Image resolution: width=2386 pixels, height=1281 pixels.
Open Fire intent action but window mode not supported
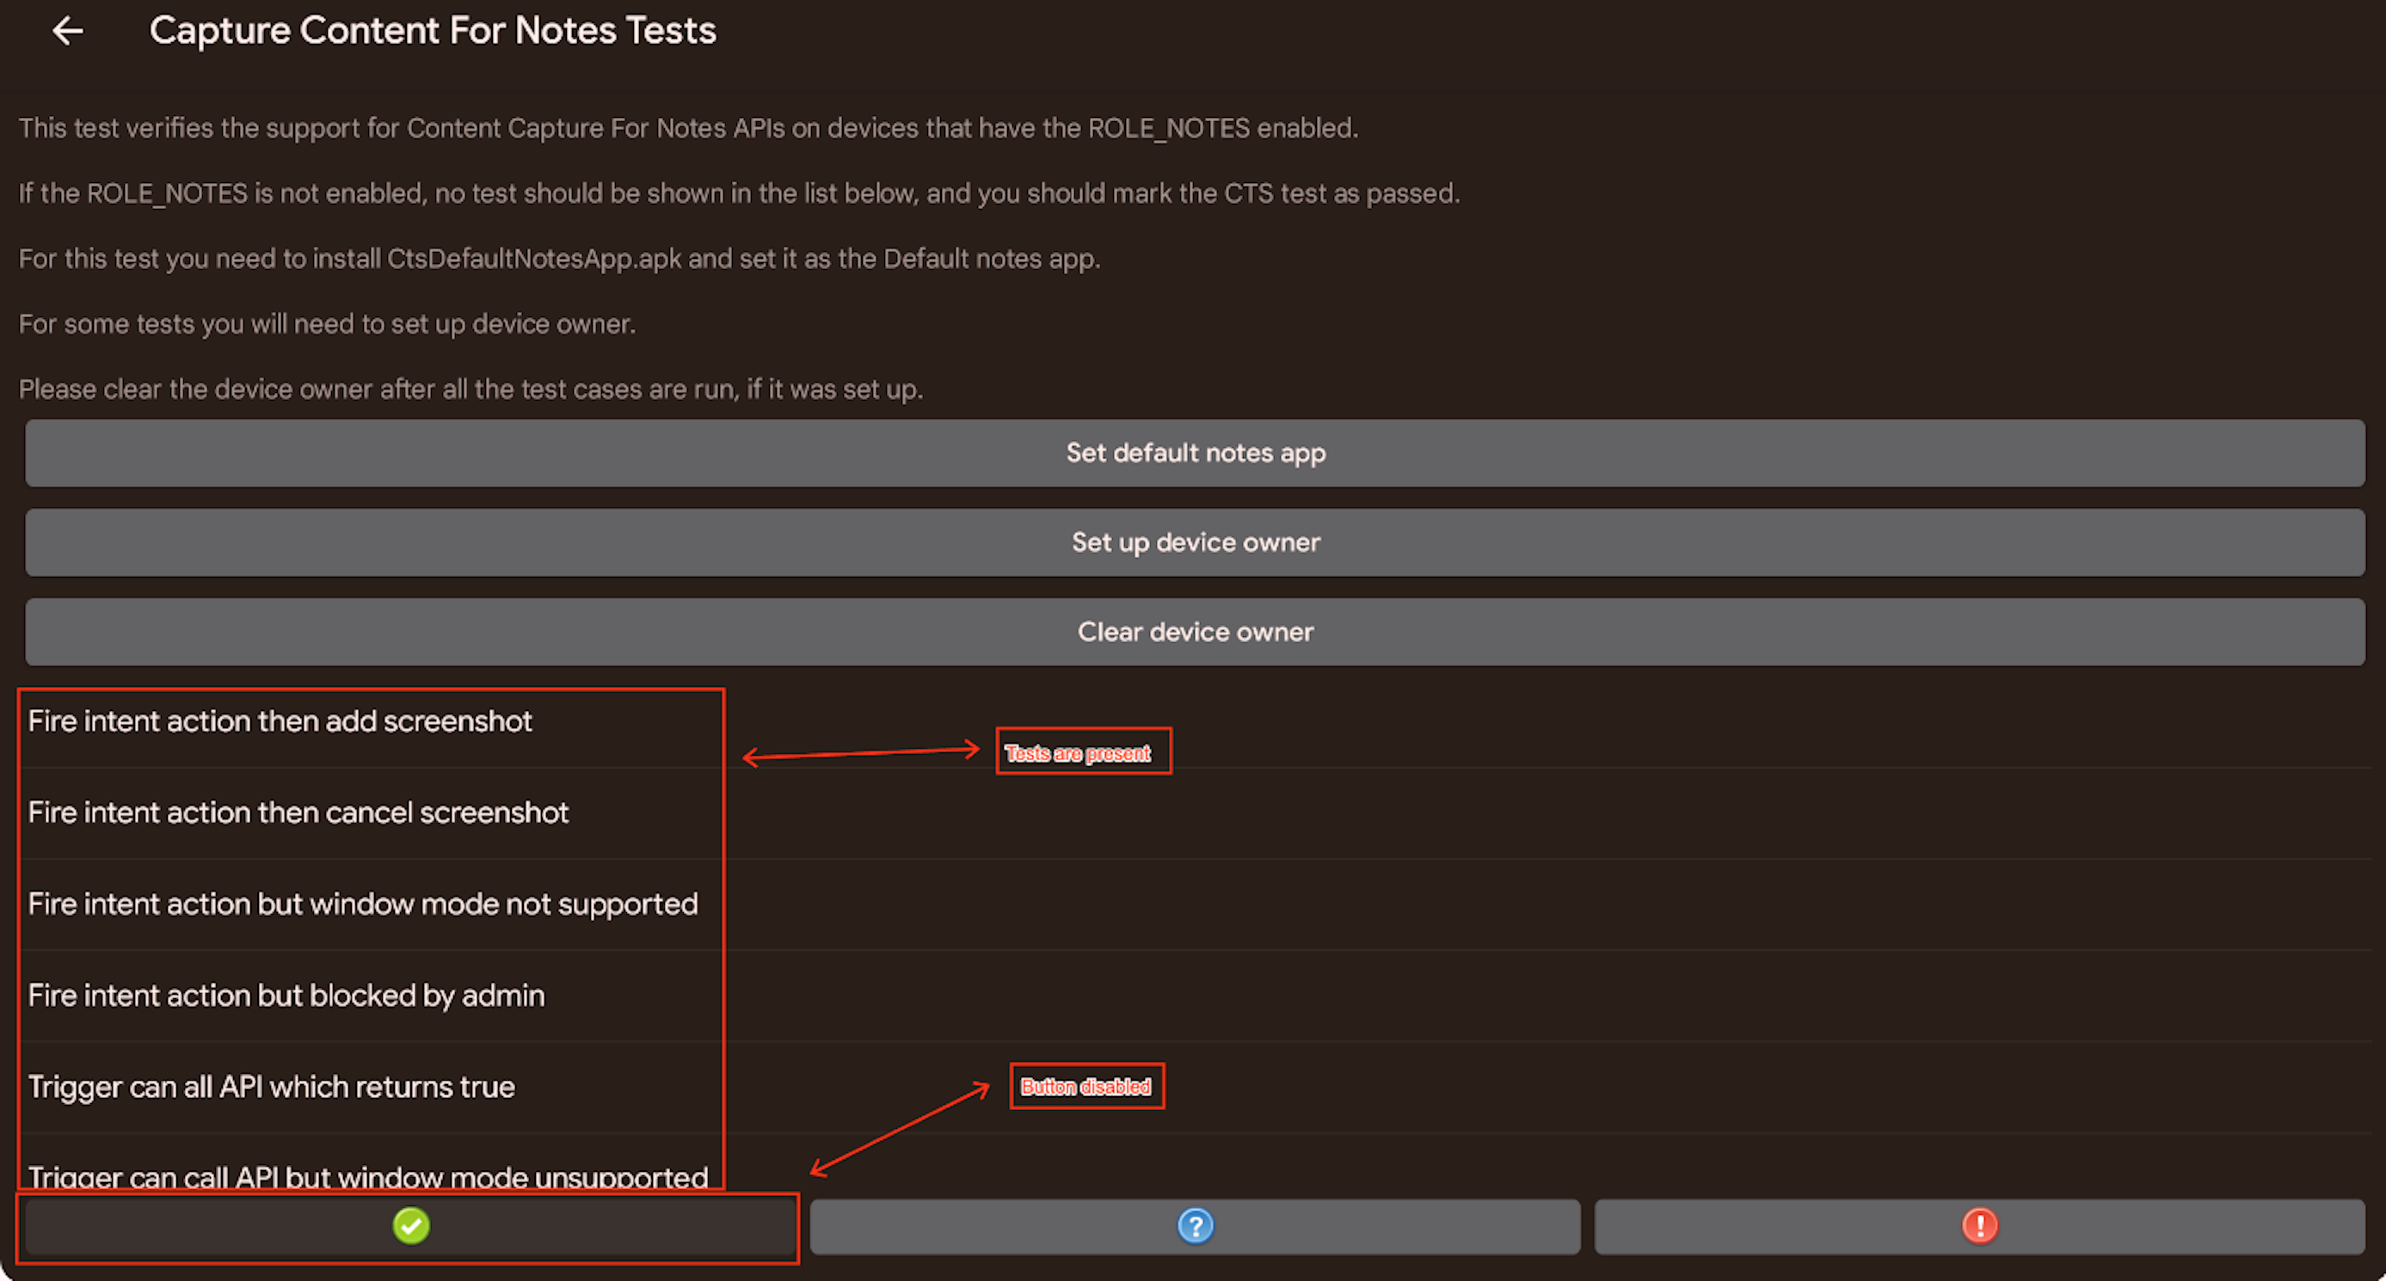click(362, 904)
